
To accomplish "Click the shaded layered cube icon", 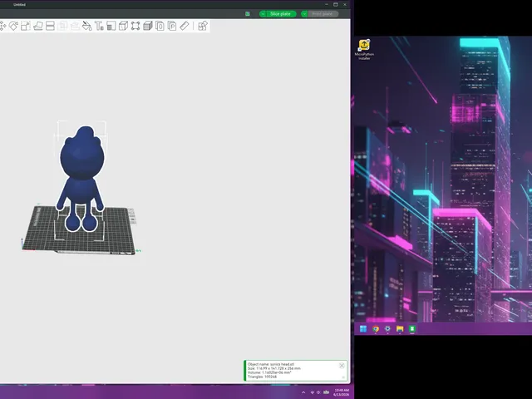I will [148, 26].
